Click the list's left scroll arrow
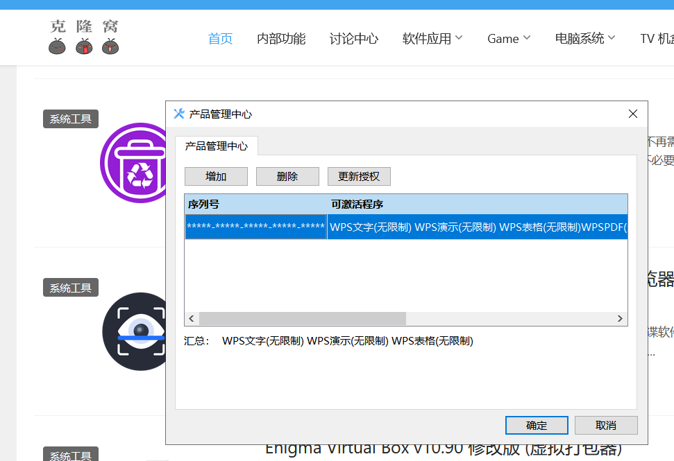Image resolution: width=674 pixels, height=461 pixels. (192, 318)
